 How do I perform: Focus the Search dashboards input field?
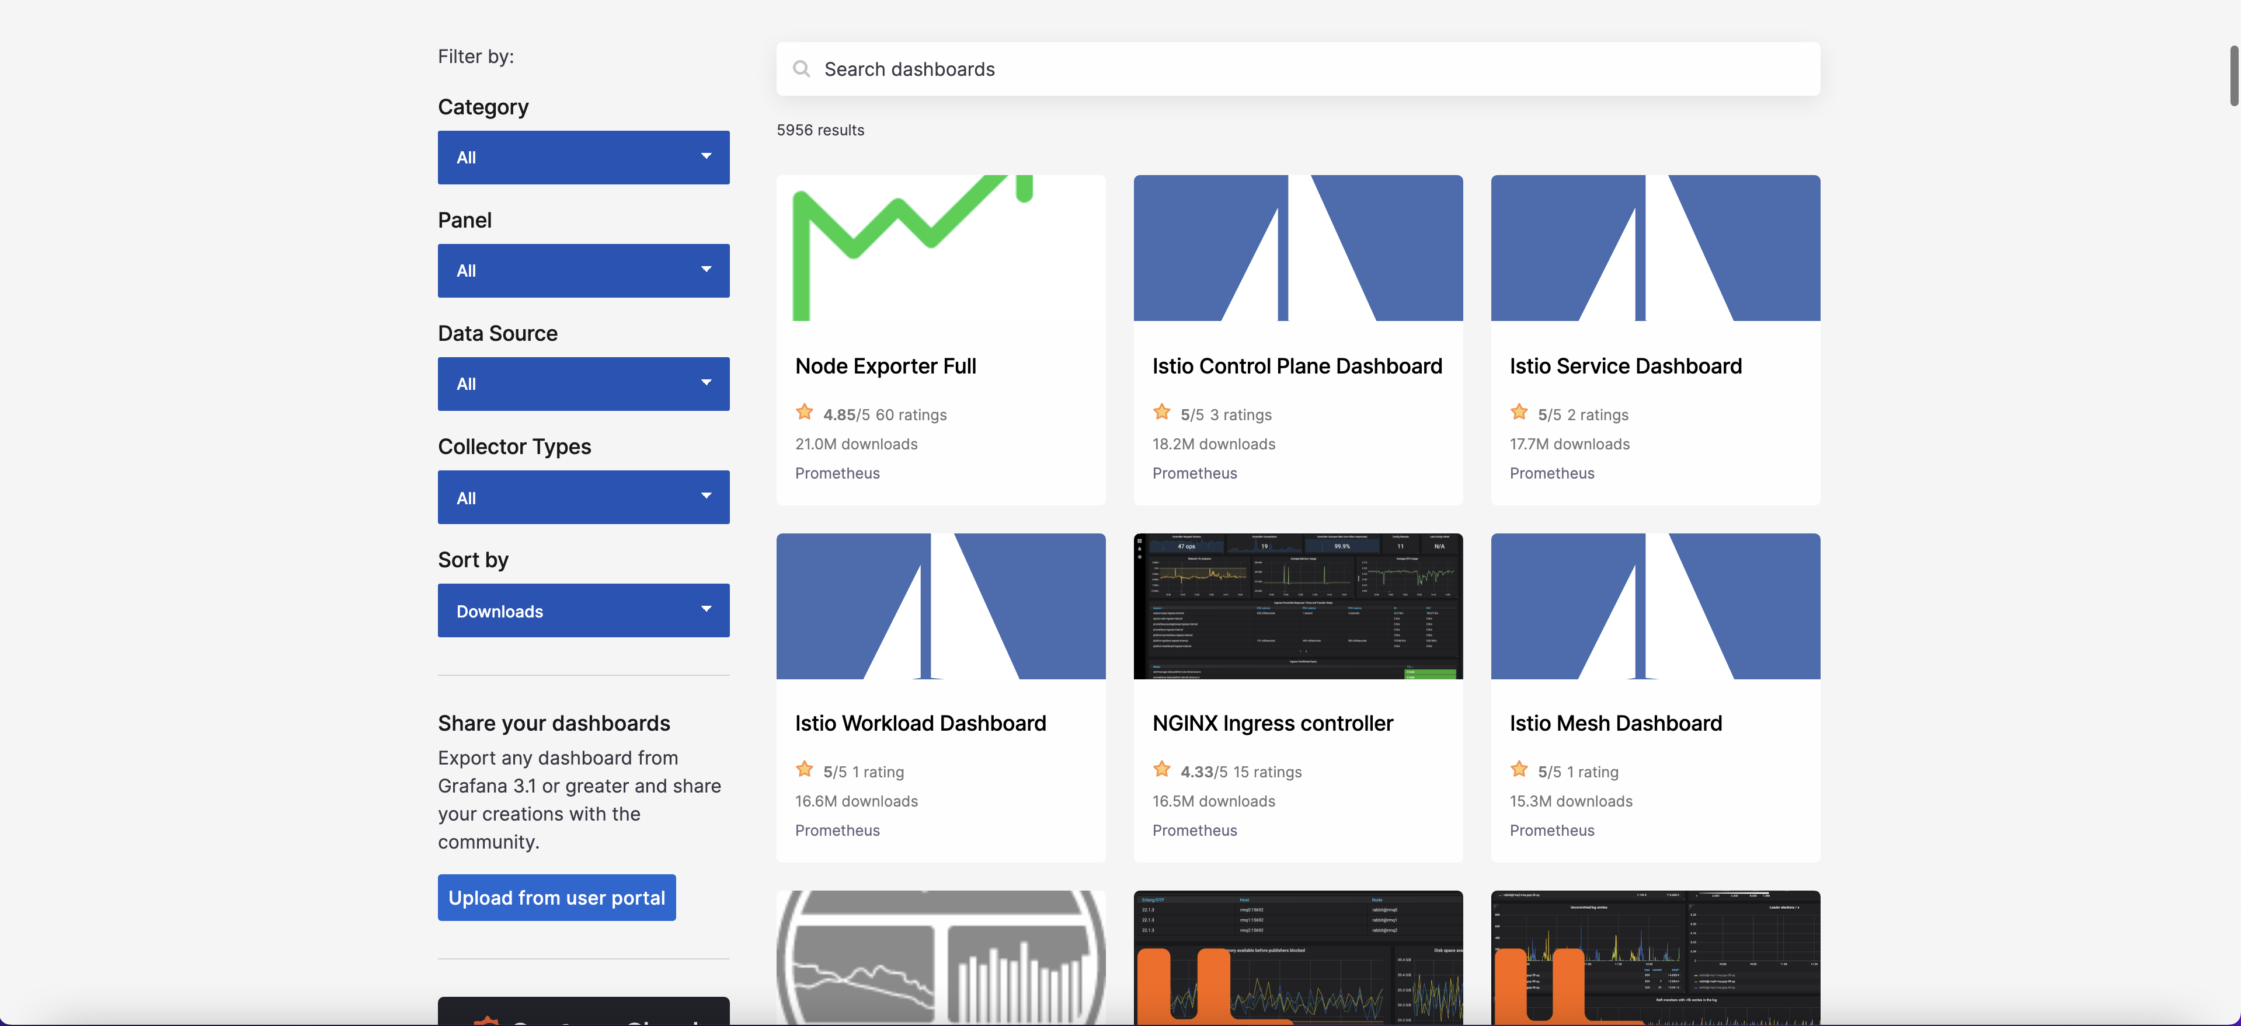point(1298,69)
